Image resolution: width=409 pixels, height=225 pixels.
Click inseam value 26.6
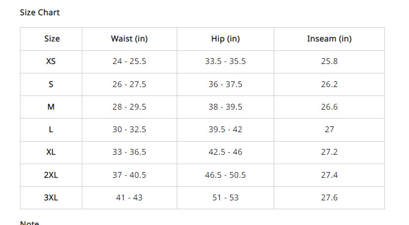click(x=329, y=107)
